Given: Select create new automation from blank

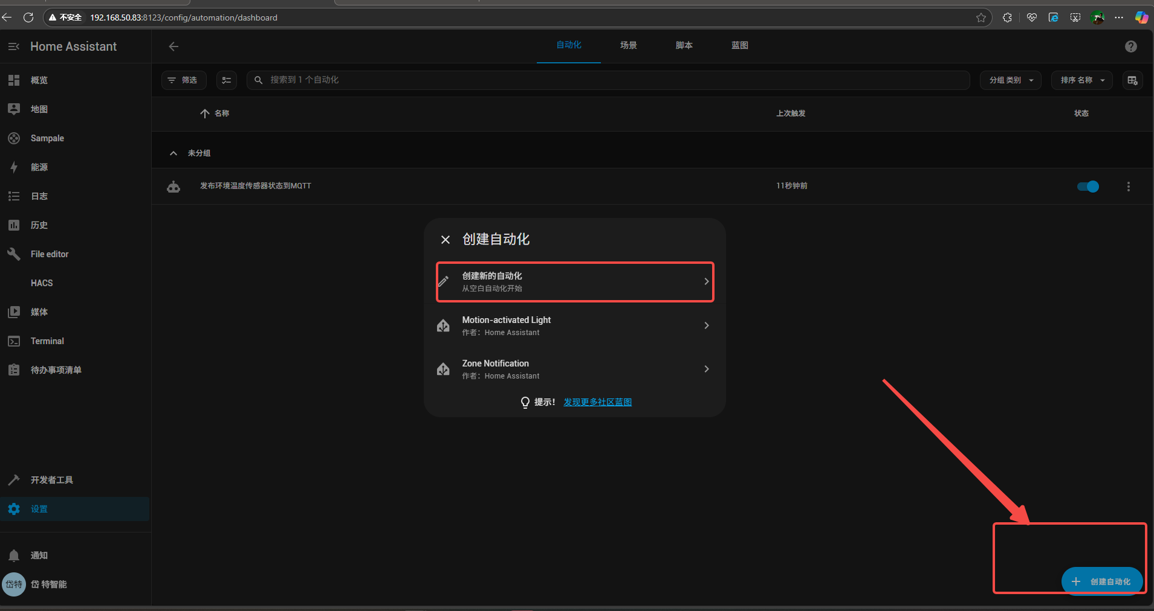Looking at the screenshot, I should [x=574, y=282].
